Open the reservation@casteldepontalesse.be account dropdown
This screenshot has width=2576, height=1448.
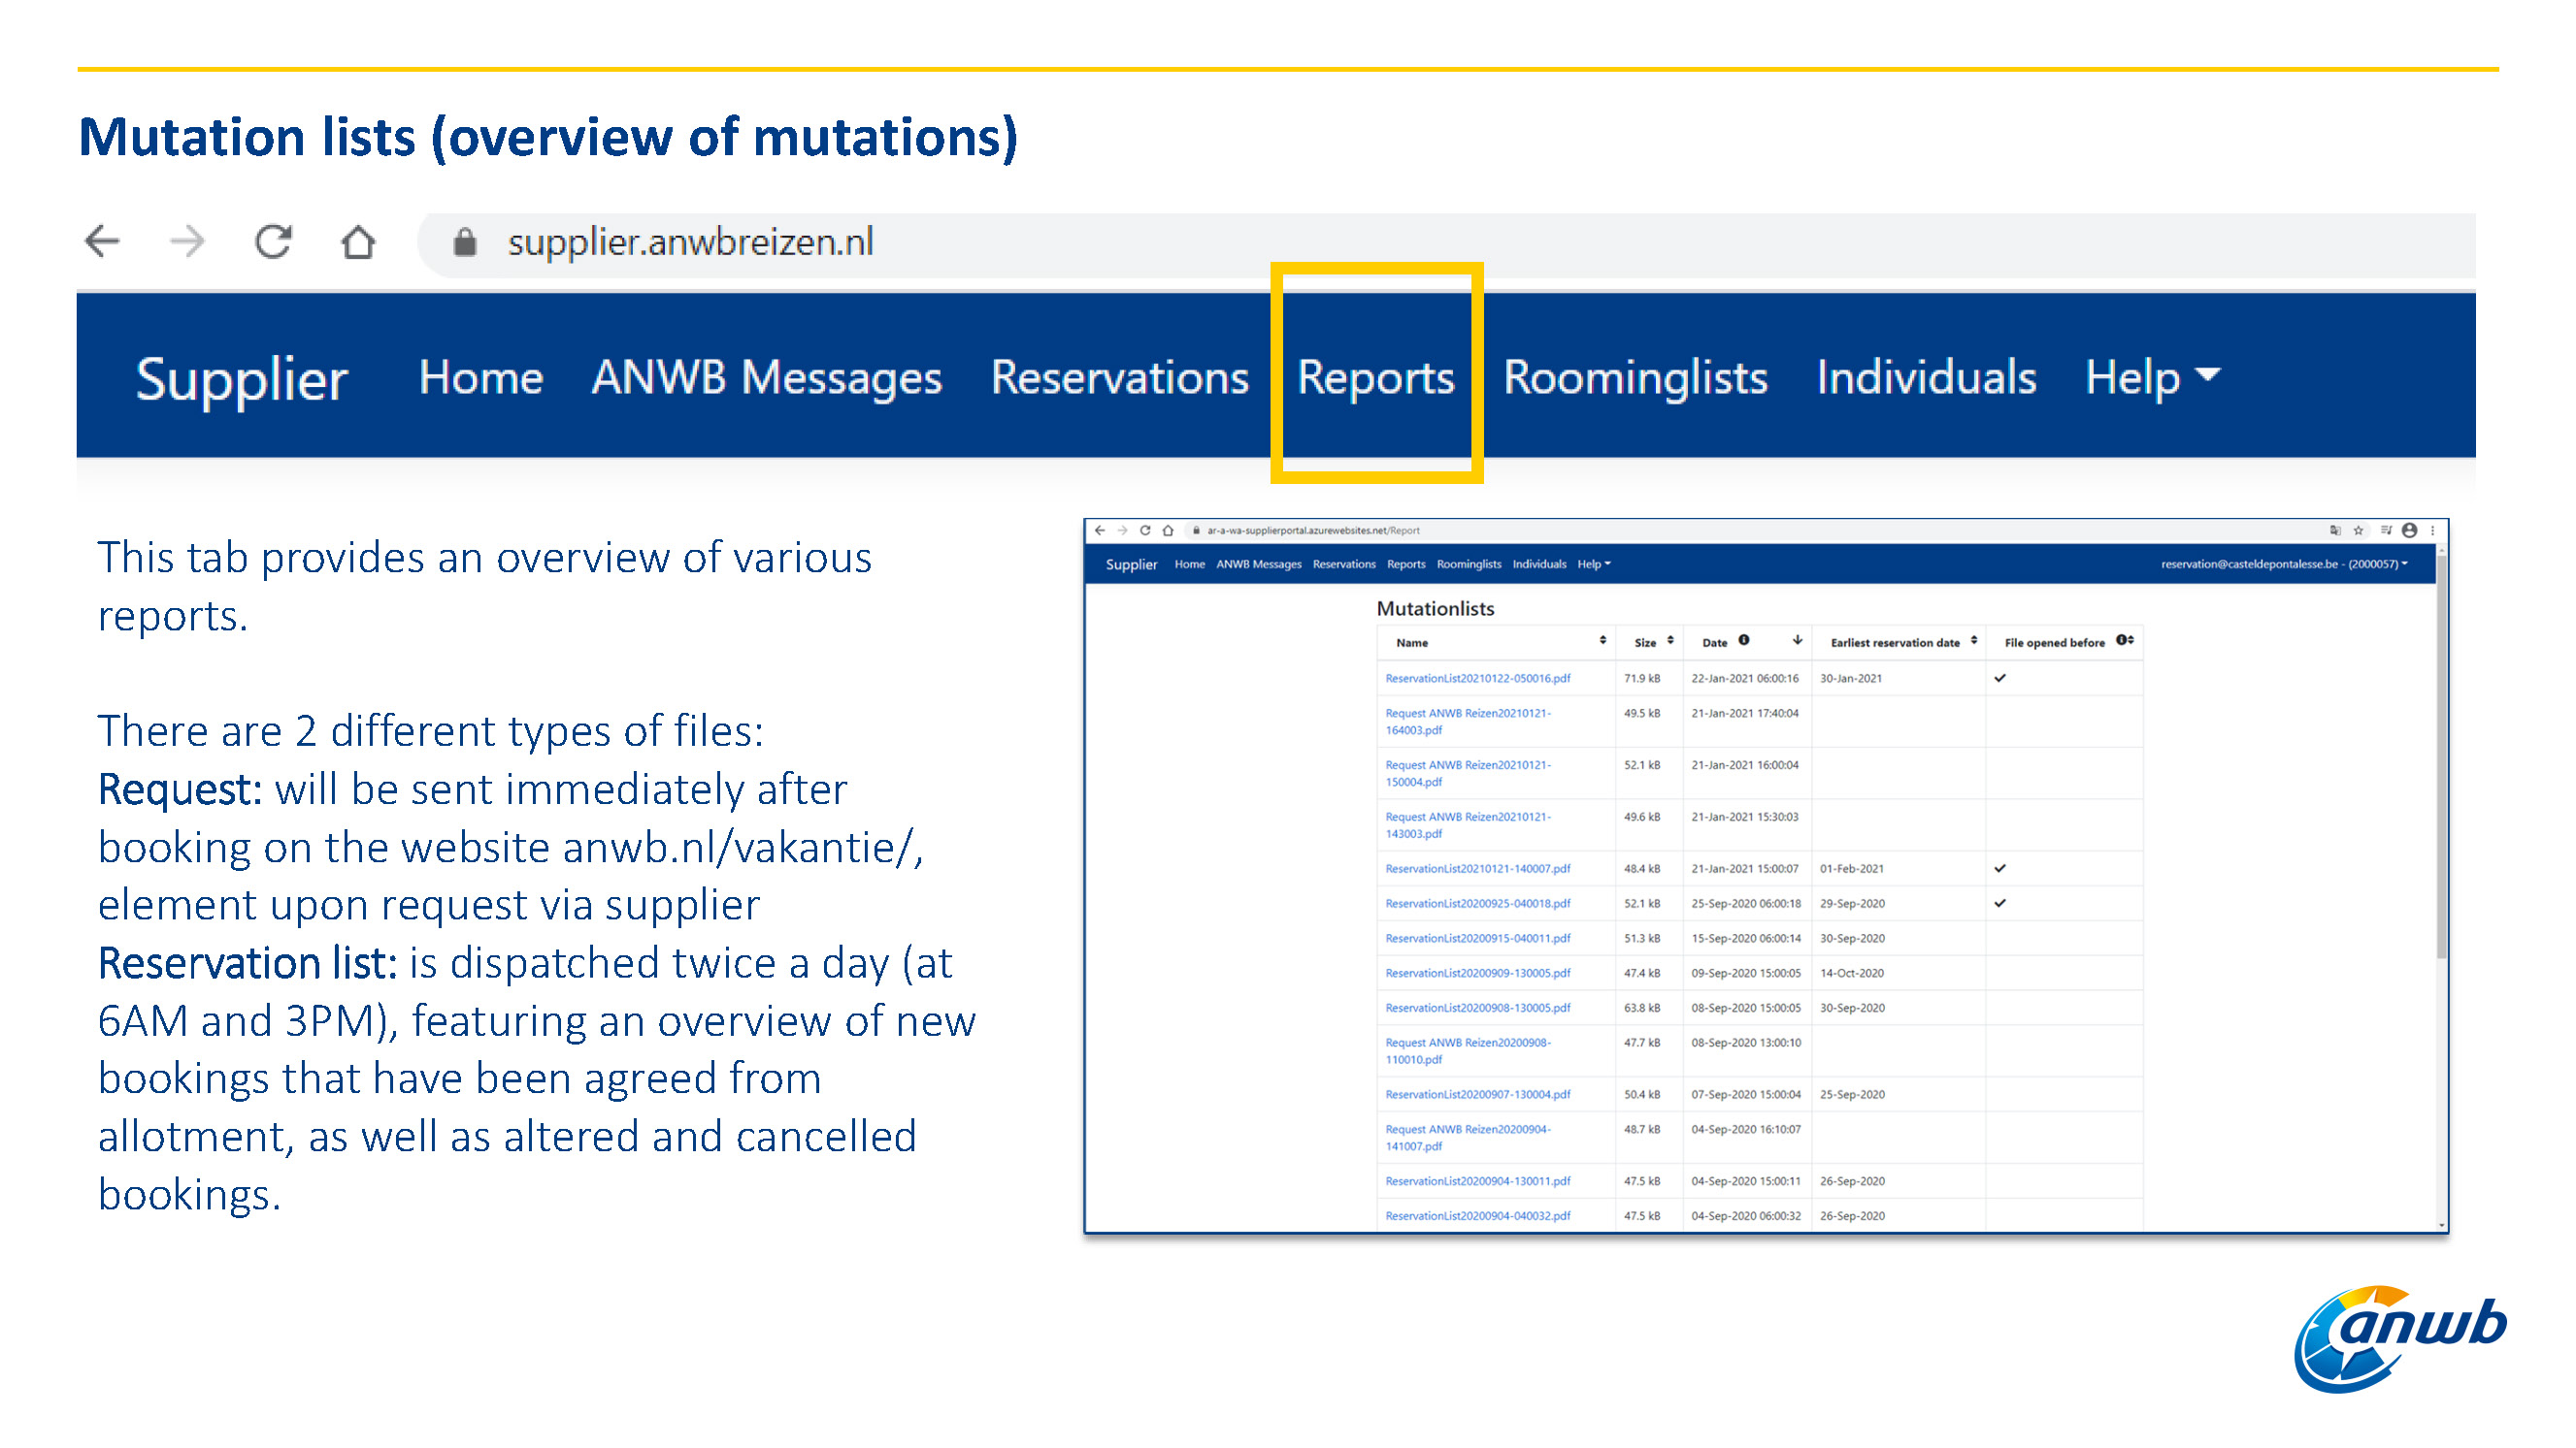click(2284, 564)
